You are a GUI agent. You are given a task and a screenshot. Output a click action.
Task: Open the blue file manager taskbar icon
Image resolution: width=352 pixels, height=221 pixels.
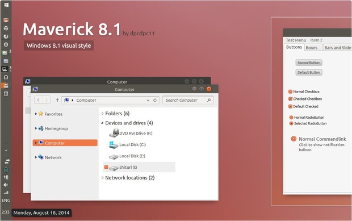pos(6,61)
